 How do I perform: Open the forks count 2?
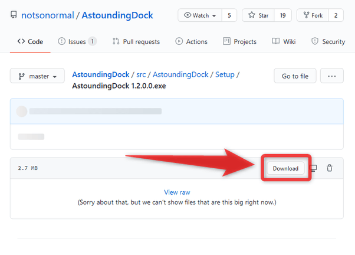(336, 15)
